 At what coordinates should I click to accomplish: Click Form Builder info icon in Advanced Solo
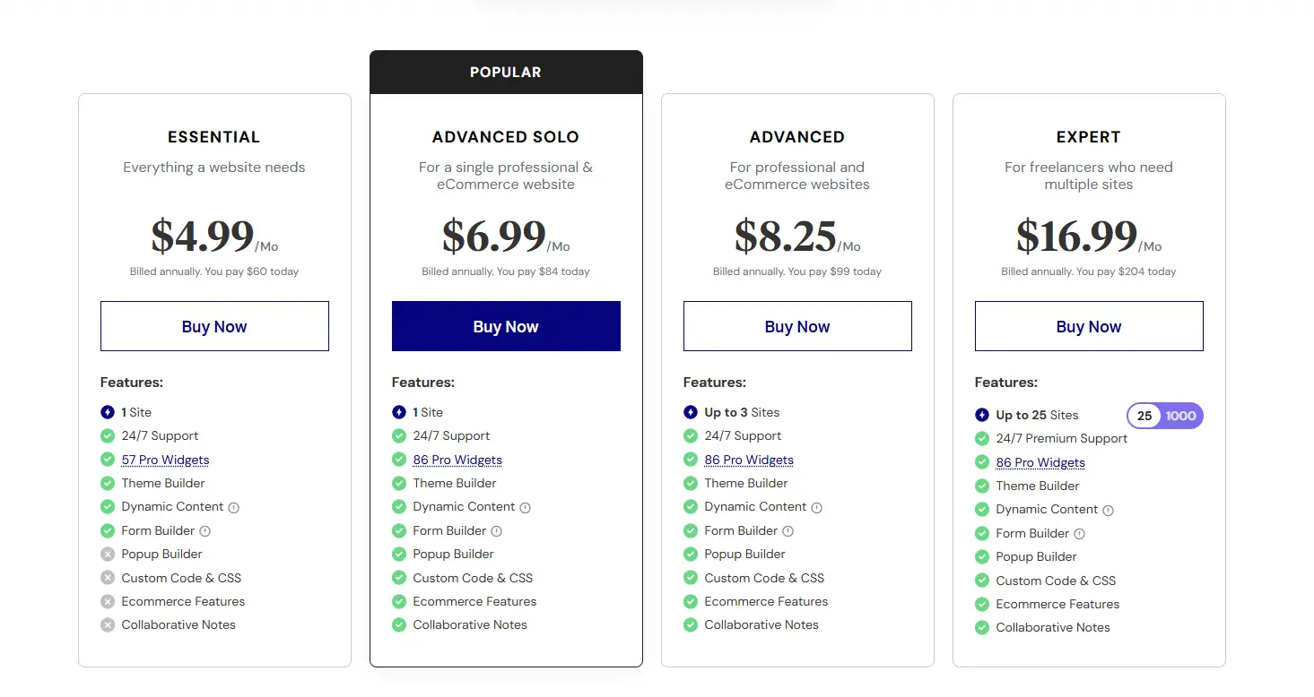pos(496,531)
